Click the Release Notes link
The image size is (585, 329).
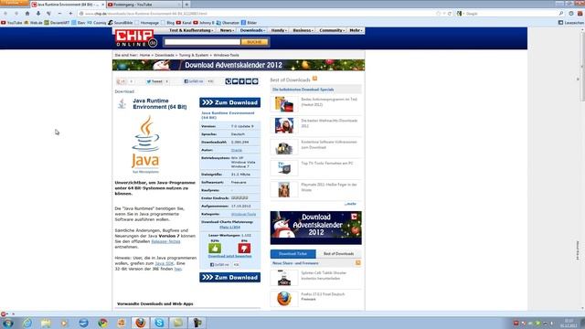(165, 241)
